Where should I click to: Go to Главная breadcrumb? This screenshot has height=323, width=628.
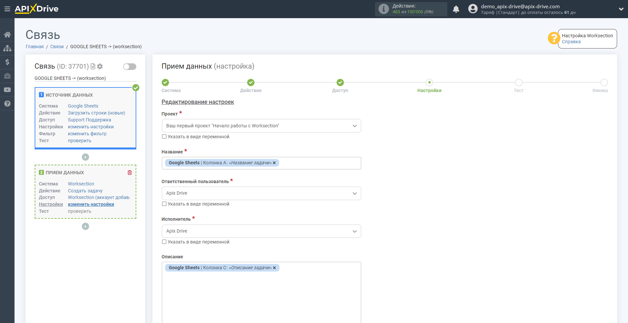tap(35, 47)
